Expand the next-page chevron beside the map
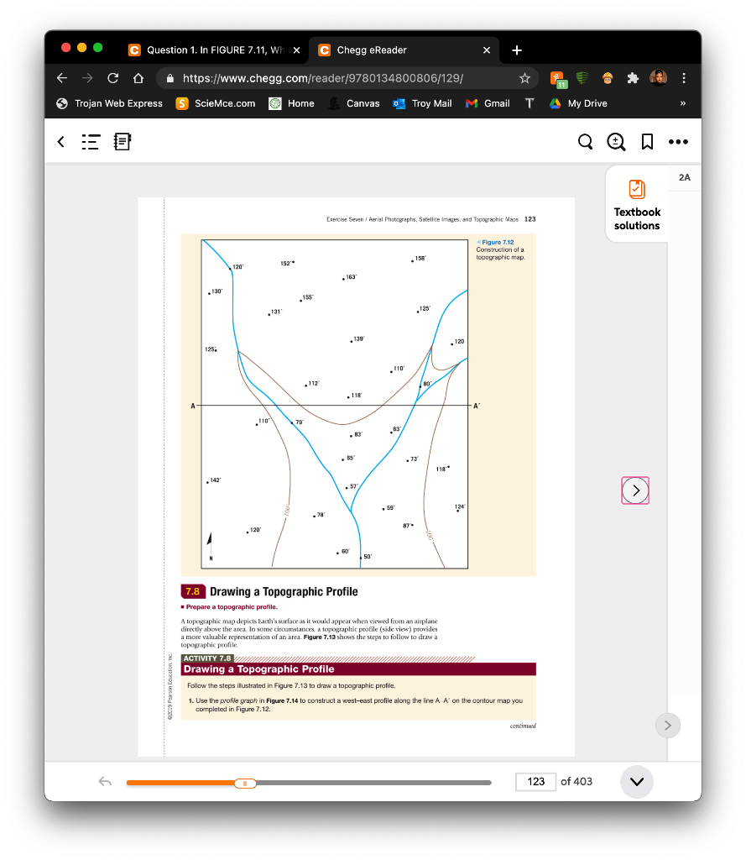This screenshot has height=860, width=746. click(635, 490)
